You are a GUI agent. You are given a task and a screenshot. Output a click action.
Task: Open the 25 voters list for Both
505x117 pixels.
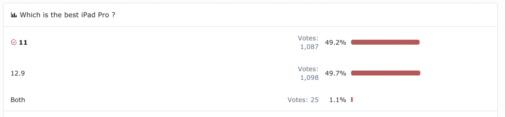coord(315,100)
